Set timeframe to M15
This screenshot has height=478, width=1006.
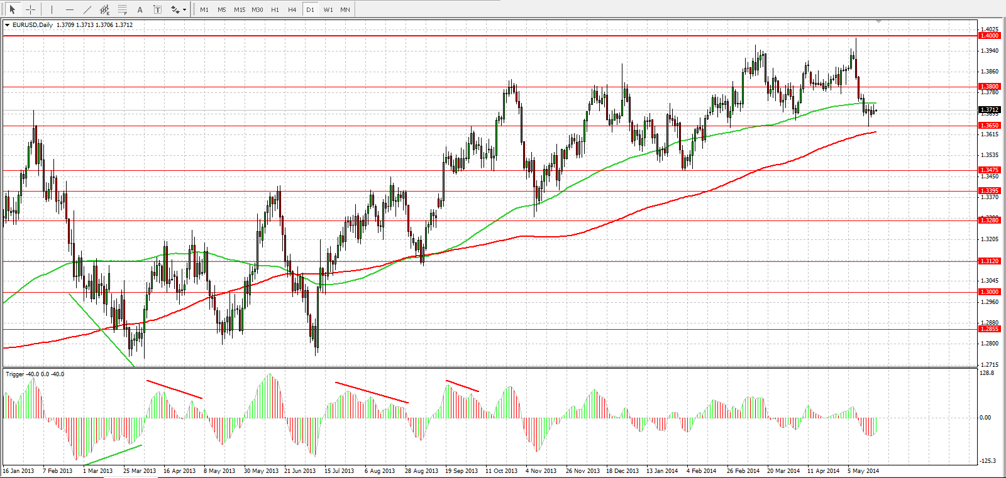(x=240, y=9)
